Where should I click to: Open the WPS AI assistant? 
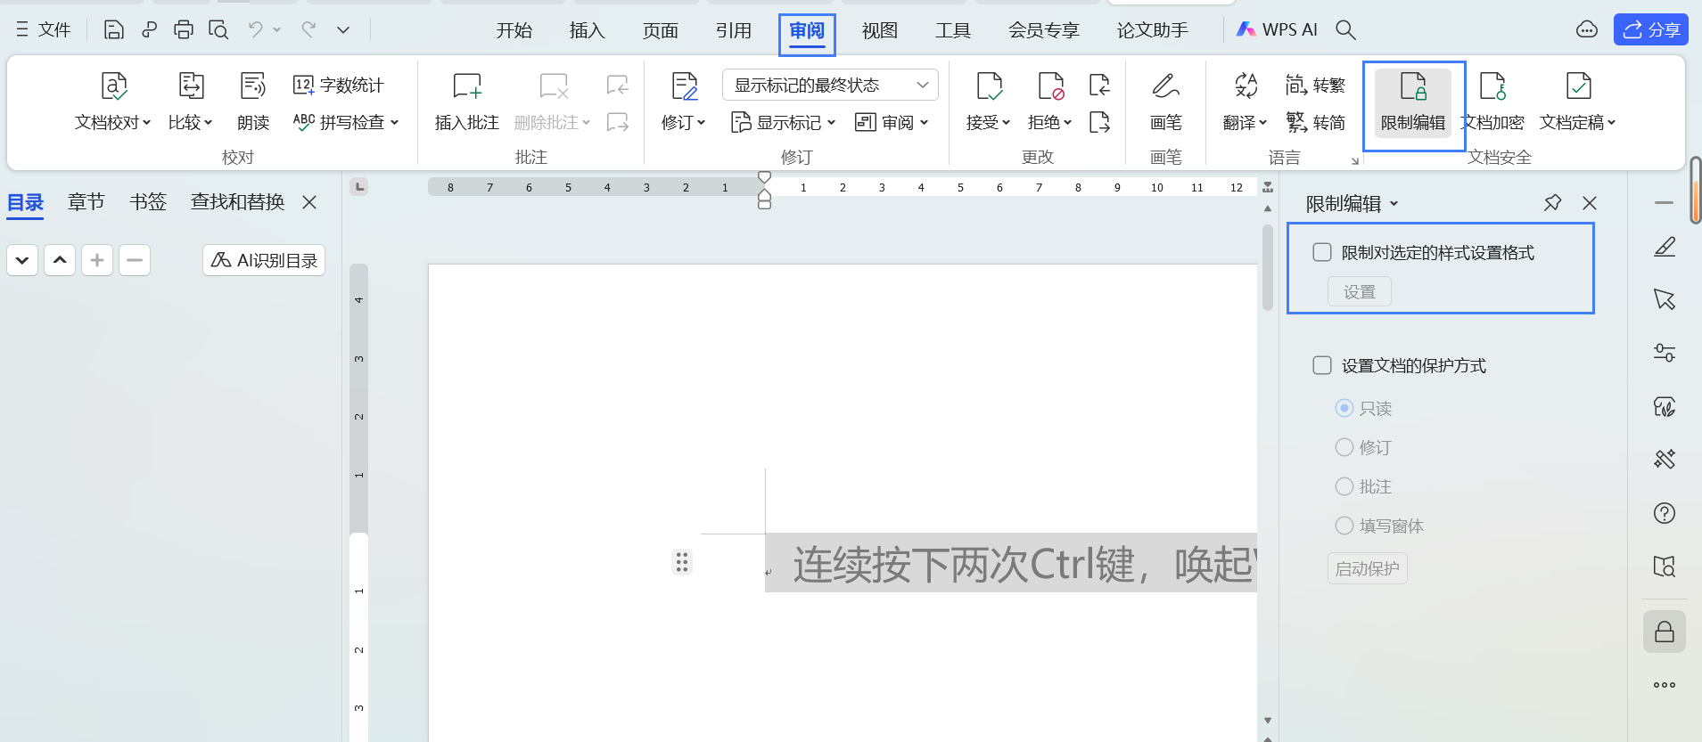pyautogui.click(x=1276, y=29)
